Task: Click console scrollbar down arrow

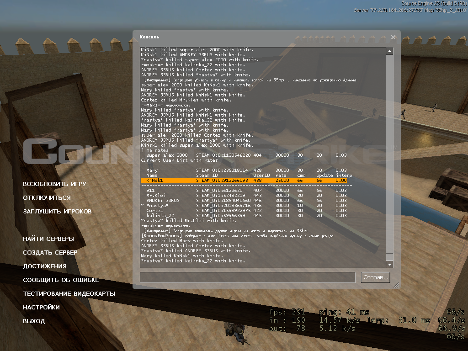Action: 389,264
